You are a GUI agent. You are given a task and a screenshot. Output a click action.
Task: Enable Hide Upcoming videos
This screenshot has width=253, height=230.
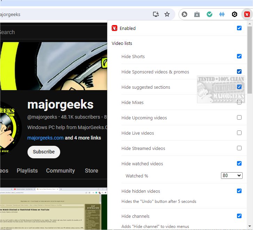click(x=239, y=117)
